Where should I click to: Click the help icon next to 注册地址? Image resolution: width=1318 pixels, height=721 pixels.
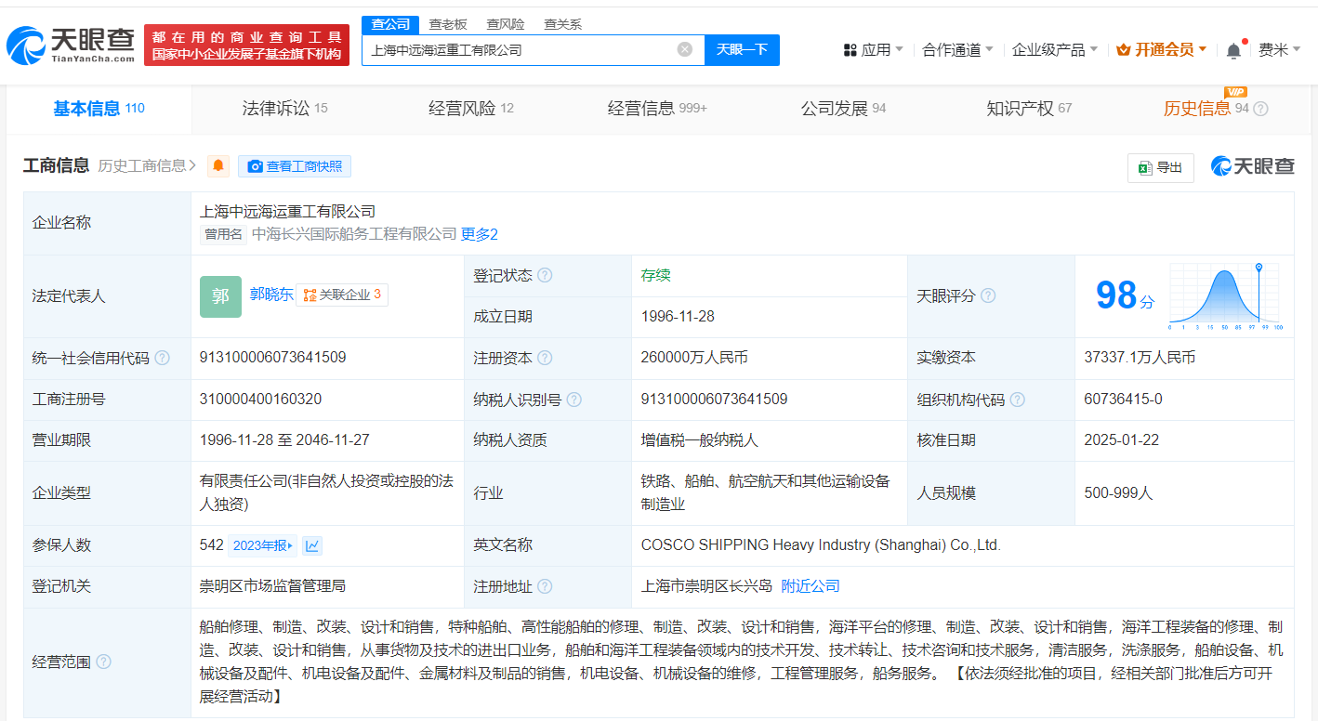pyautogui.click(x=545, y=586)
